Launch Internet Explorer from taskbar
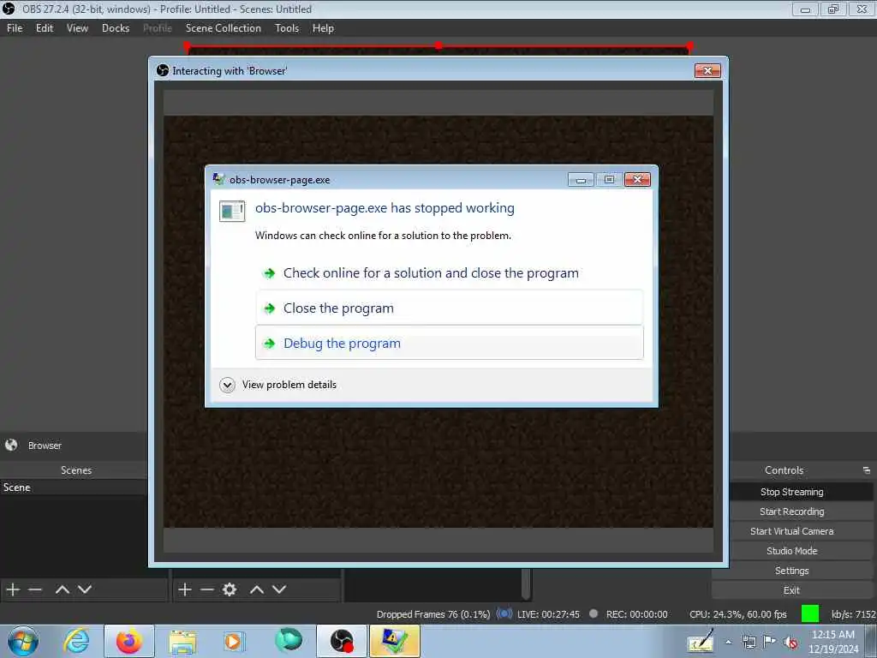This screenshot has width=877, height=658. click(x=76, y=641)
